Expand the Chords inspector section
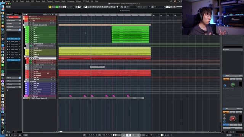 point(14,24)
